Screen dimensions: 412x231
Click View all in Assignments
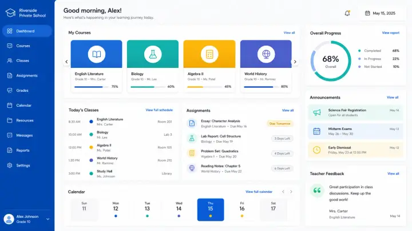click(288, 110)
